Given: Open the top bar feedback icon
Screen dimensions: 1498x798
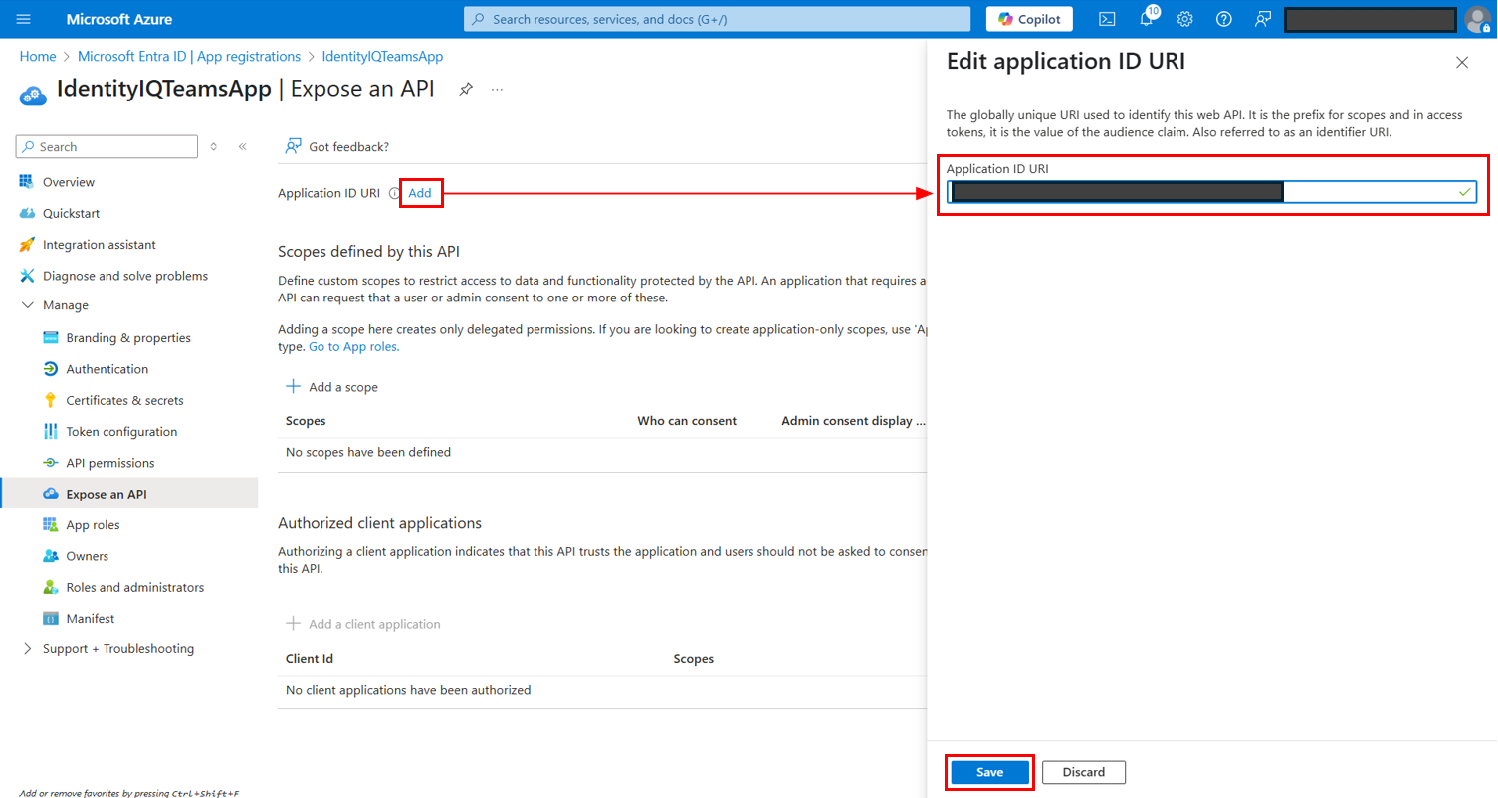Looking at the screenshot, I should [x=1263, y=19].
